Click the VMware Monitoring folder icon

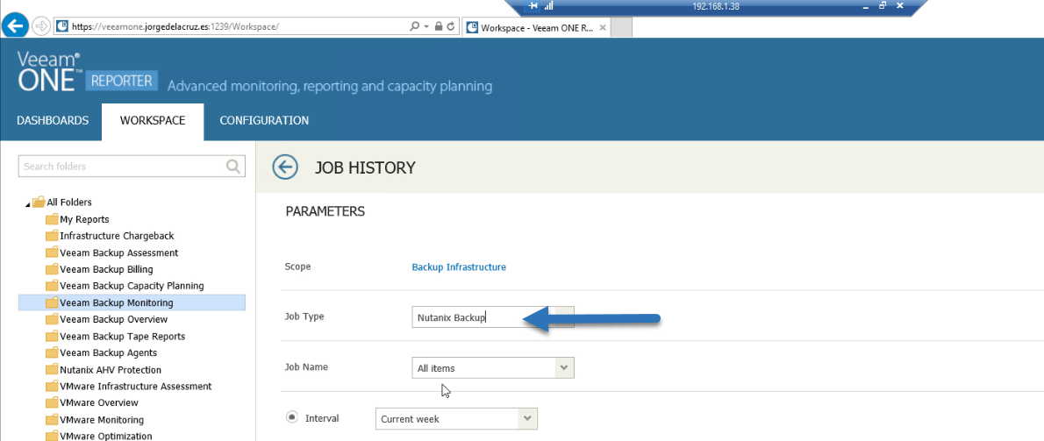[x=52, y=420]
